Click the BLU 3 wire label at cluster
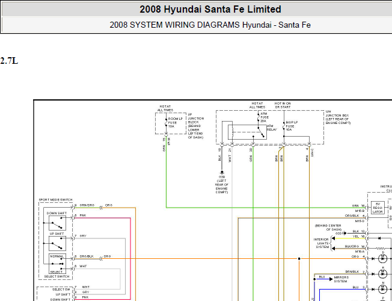The width and height of the screenshot is (392, 301). click(x=358, y=287)
